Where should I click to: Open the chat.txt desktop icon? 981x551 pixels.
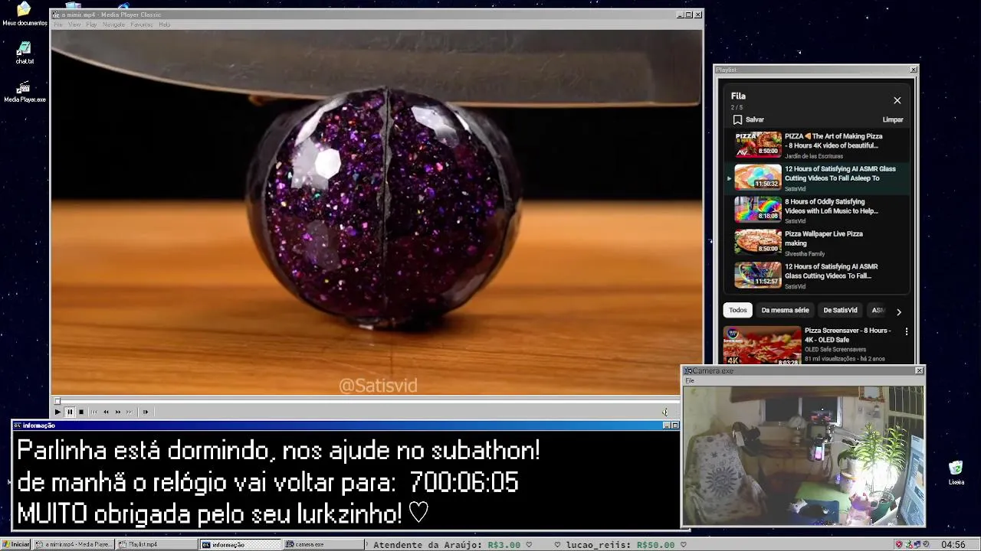(x=25, y=53)
